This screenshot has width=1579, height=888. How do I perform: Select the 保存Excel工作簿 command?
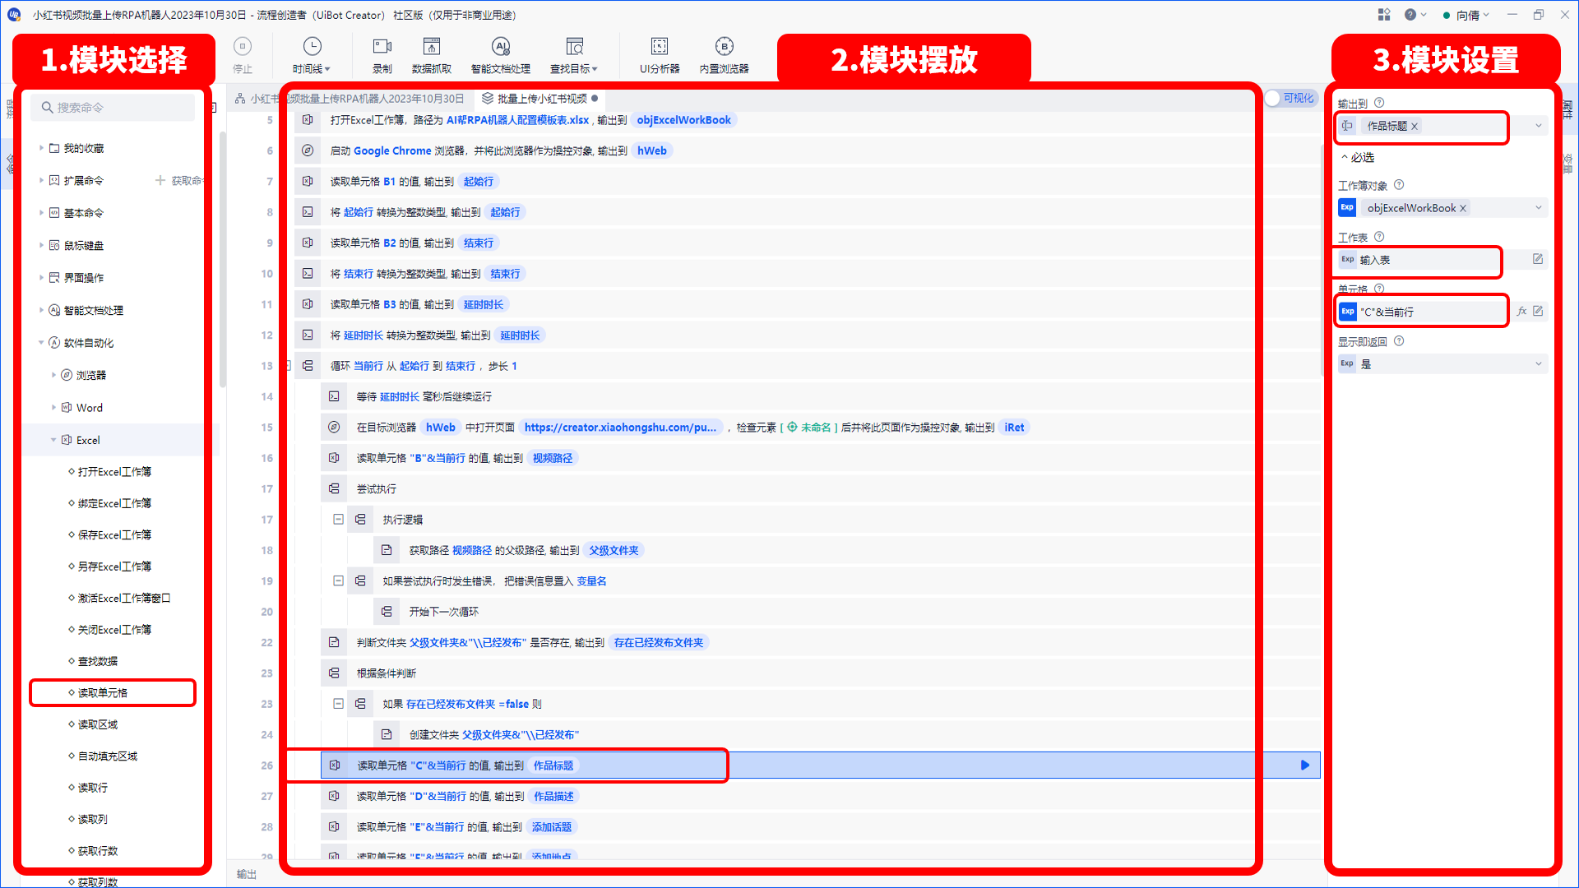pyautogui.click(x=114, y=535)
